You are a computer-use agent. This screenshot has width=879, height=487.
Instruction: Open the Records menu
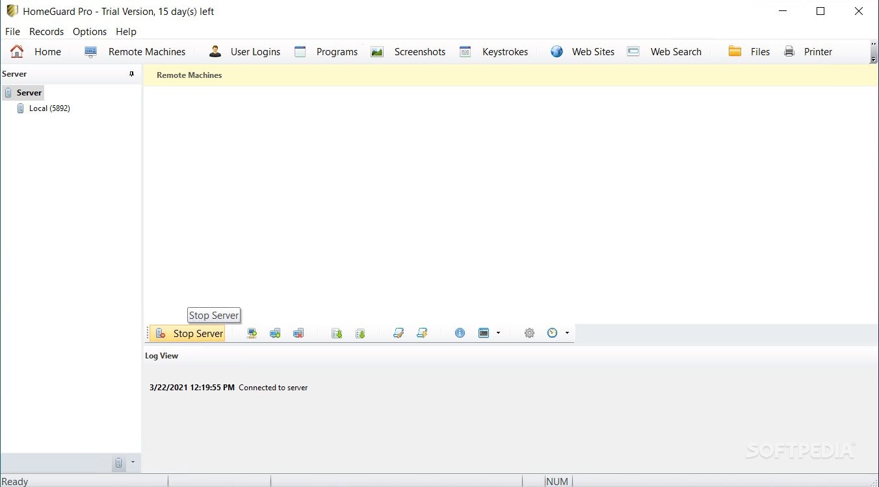[x=47, y=31]
